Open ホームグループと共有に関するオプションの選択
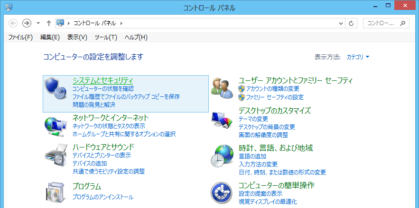This screenshot has height=208, width=419. click(124, 134)
